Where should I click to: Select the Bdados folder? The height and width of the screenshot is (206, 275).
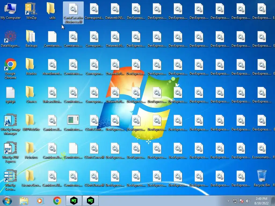click(x=31, y=67)
